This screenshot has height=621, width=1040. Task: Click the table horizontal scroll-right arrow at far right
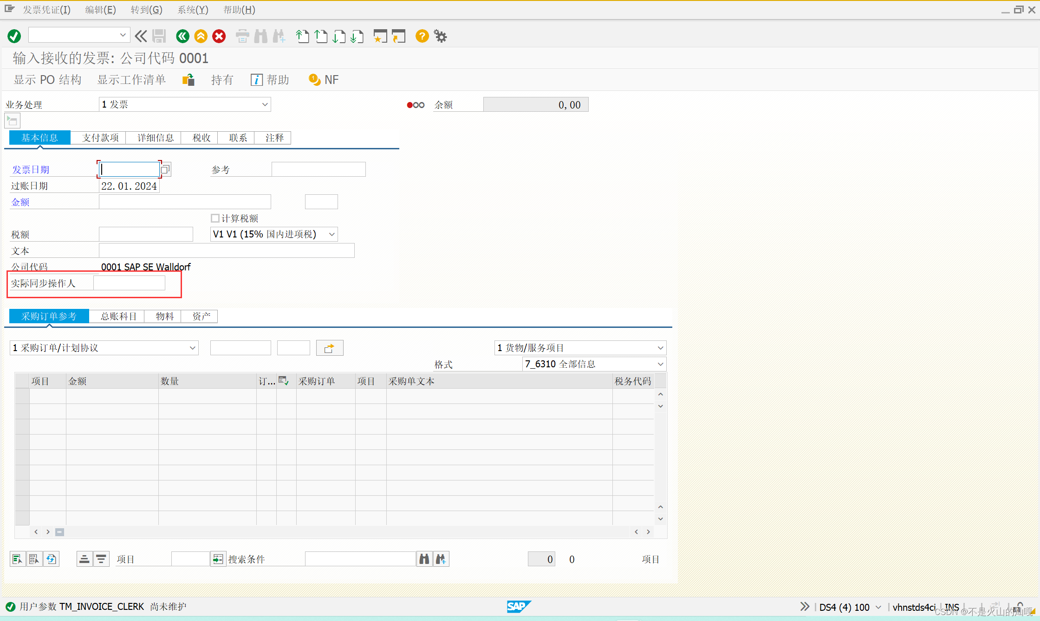pyautogui.click(x=648, y=532)
